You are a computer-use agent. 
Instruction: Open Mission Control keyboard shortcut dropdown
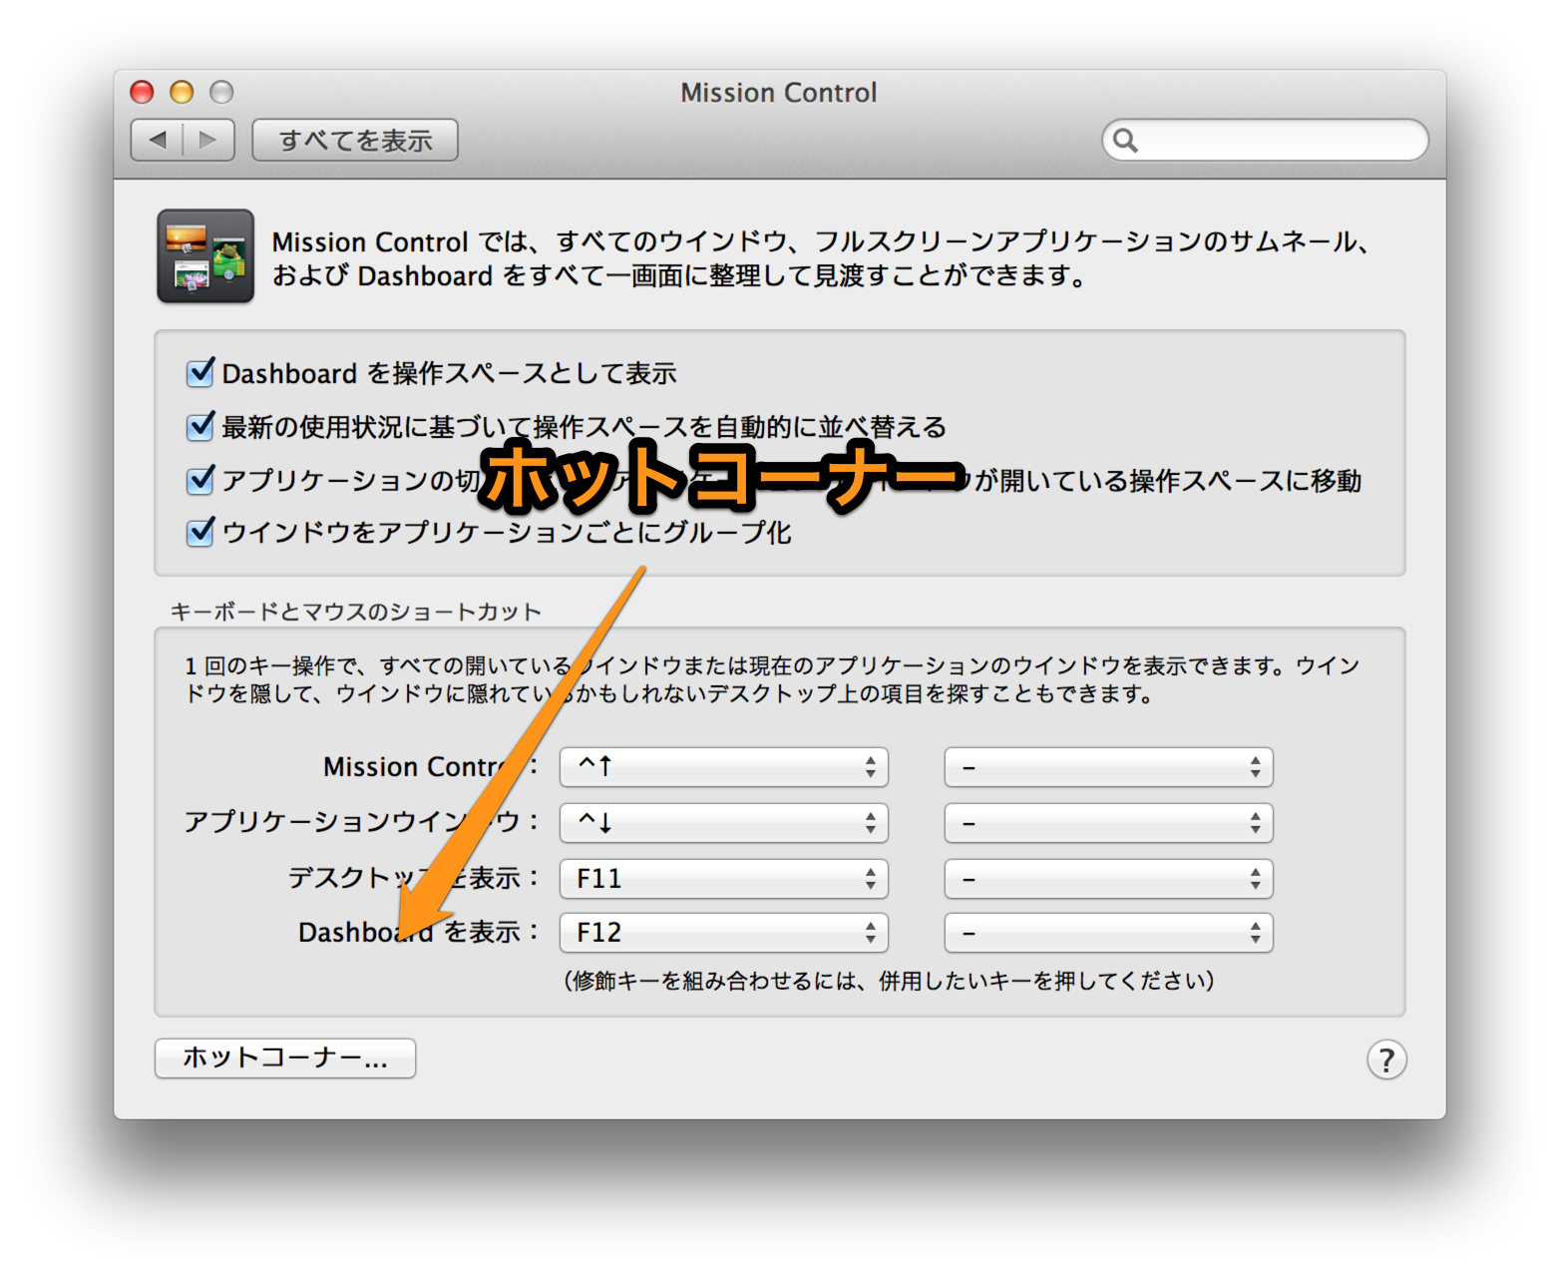pyautogui.click(x=723, y=767)
